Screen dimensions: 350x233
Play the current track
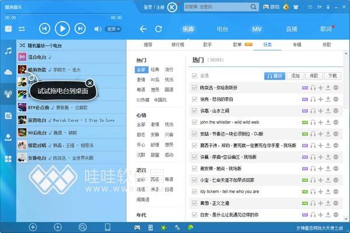point(62,29)
